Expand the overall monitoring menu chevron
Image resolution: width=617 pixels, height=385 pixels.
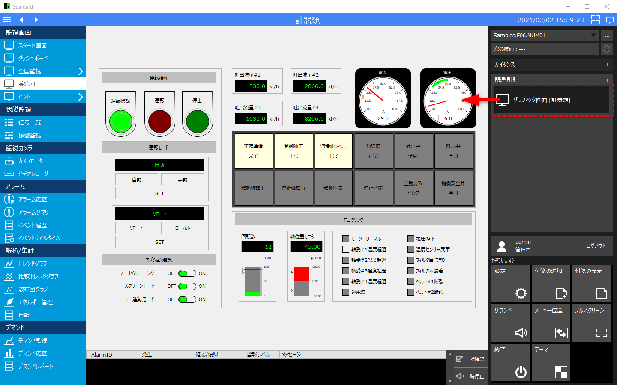click(80, 71)
